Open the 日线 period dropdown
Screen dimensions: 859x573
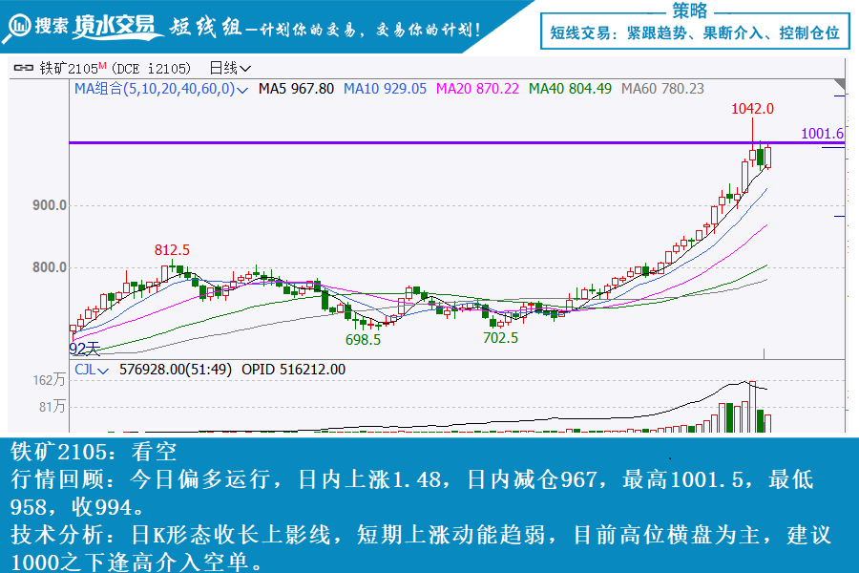pos(229,68)
